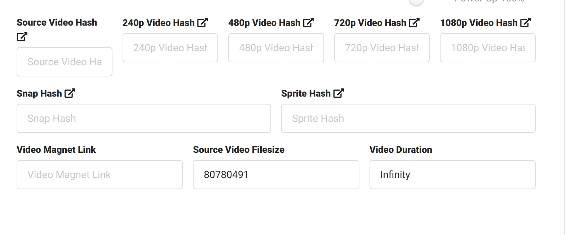Focus the 480p Video Hash input field
Image resolution: width=566 pixels, height=235 pixels.
pyautogui.click(x=275, y=48)
